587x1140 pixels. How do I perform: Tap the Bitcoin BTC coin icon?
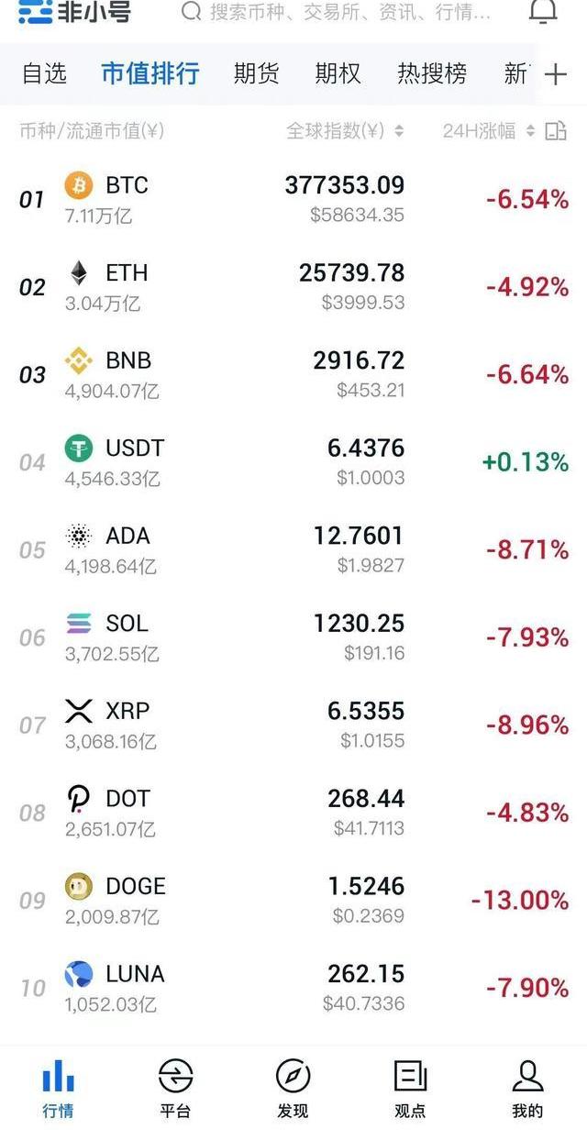[x=79, y=186]
